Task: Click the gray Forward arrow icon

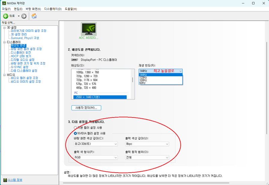Action: click(x=24, y=16)
